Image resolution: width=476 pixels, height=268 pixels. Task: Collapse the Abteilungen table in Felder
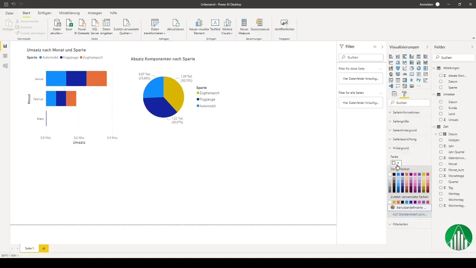[x=434, y=68]
